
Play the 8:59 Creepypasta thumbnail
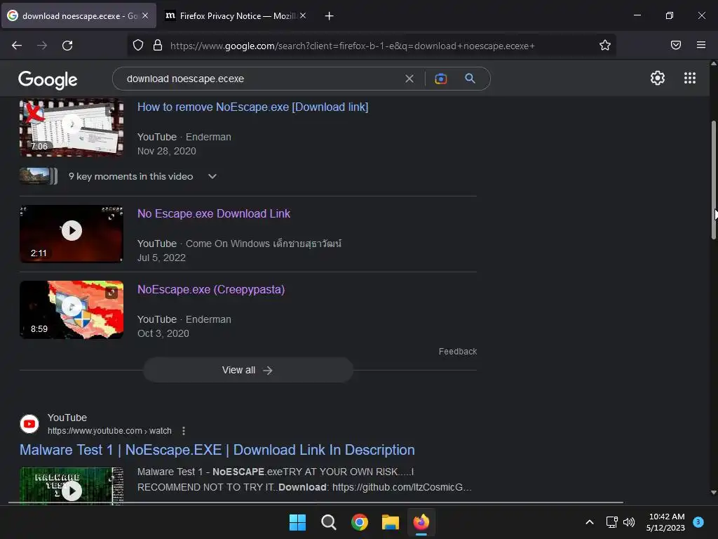(x=72, y=310)
